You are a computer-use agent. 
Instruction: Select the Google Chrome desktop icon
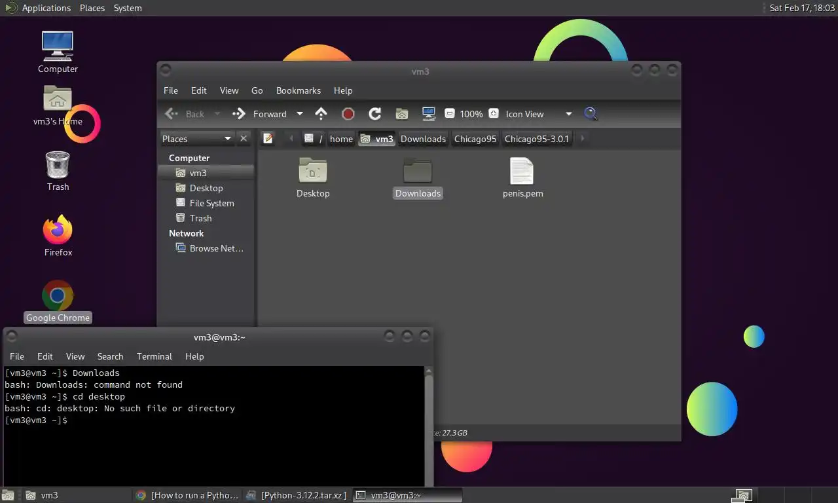tap(58, 302)
